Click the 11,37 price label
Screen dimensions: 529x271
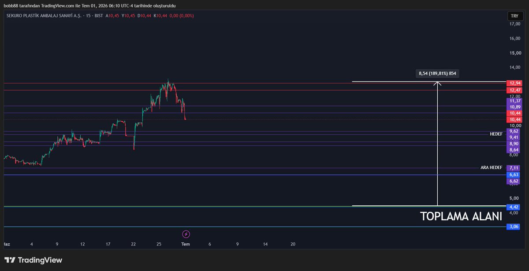(514, 101)
